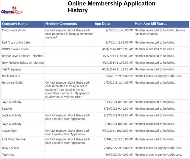Screen dimensions: 190x159
Task: Select the Mem App Bill Status header
Action: pyautogui.click(x=151, y=24)
